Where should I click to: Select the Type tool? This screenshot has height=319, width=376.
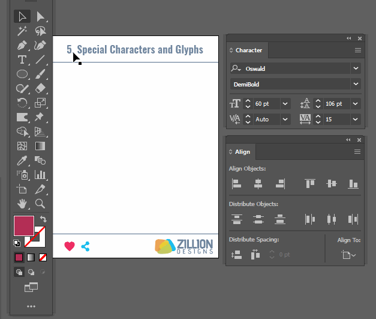click(x=22, y=59)
